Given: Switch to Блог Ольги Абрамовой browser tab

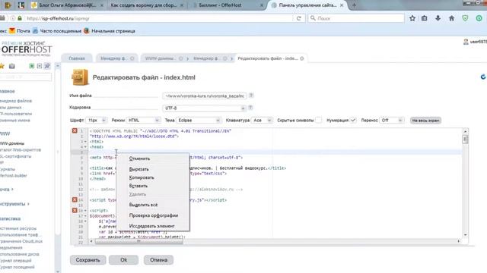Looking at the screenshot, I should tap(68, 5).
